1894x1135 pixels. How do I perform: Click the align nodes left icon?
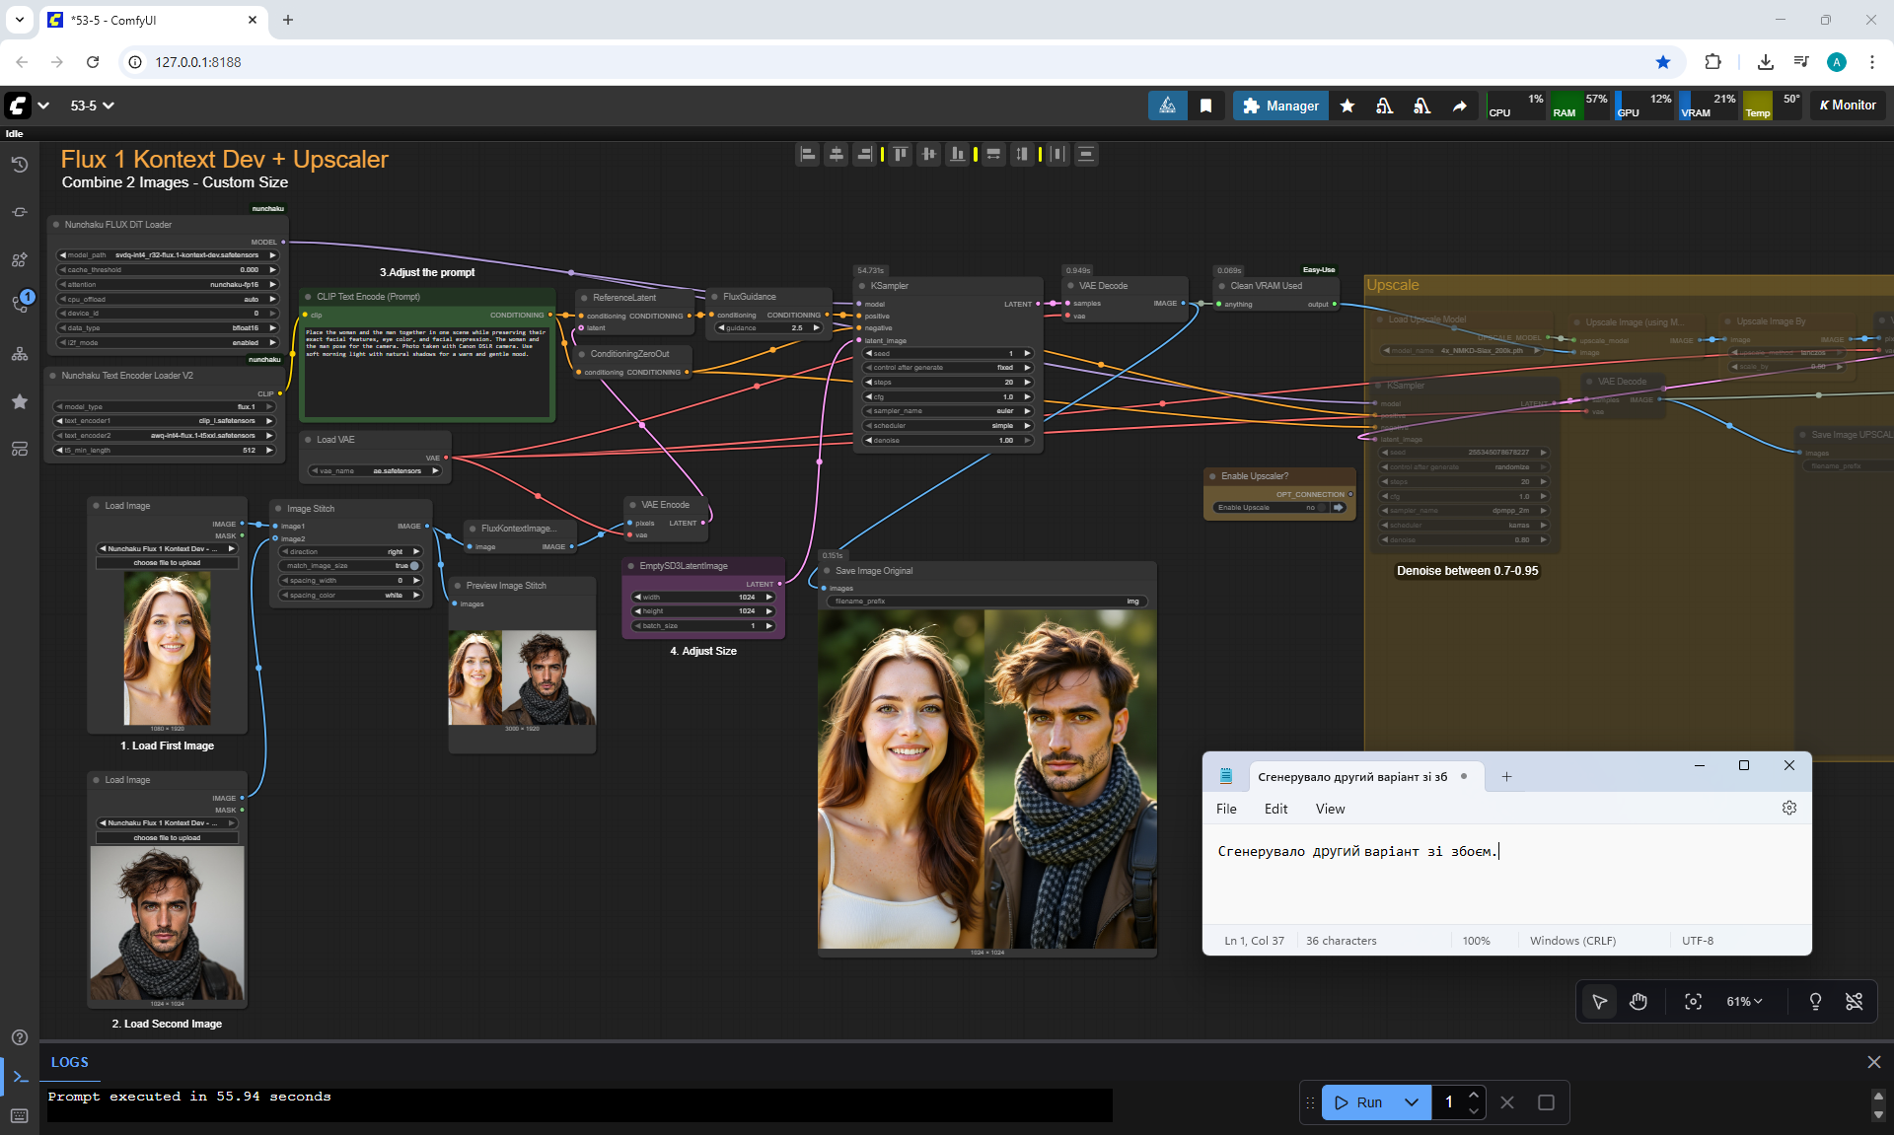[x=808, y=154]
